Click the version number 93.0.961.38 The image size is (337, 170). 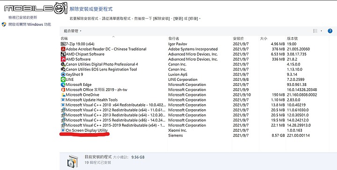[x=297, y=85]
